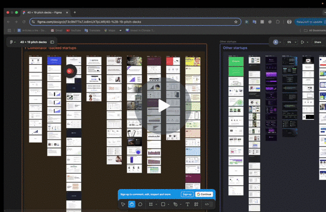The width and height of the screenshot is (326, 212).
Task: Click the Share button in Figma
Action: pos(318,42)
